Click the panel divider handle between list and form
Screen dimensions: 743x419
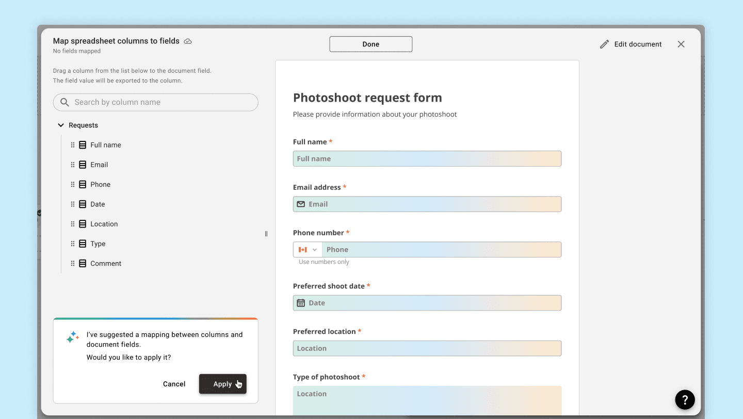pyautogui.click(x=266, y=234)
